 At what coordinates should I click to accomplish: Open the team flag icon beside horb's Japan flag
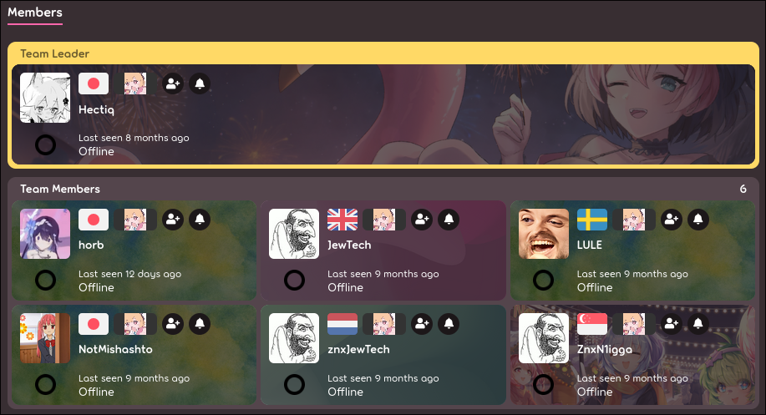135,220
